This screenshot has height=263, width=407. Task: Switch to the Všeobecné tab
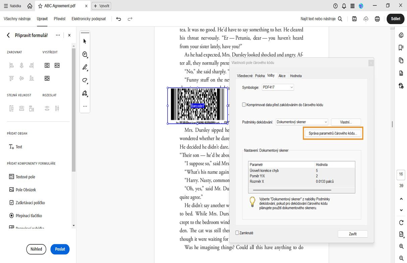(245, 76)
